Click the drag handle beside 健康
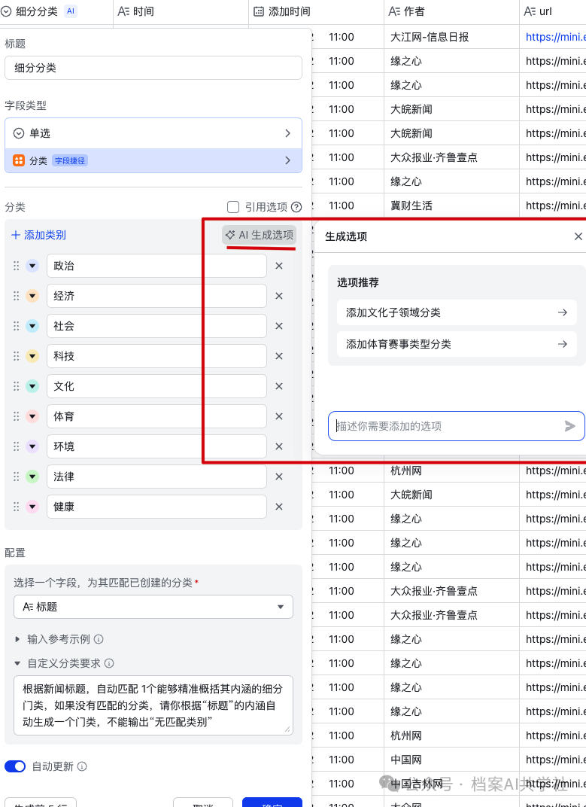This screenshot has height=807, width=586. tap(16, 507)
